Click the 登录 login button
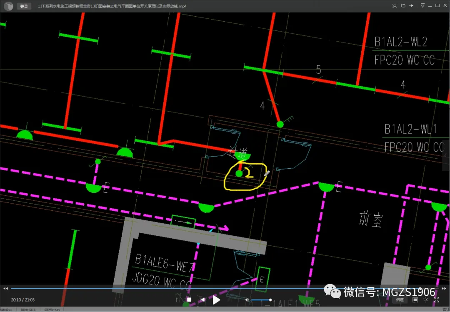The width and height of the screenshot is (450, 312). point(24,6)
